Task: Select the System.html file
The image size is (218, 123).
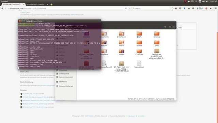Action: [x=139, y=64]
